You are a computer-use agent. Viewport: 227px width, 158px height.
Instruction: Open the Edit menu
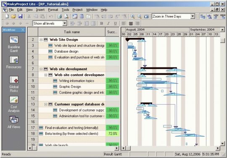[x=20, y=10]
